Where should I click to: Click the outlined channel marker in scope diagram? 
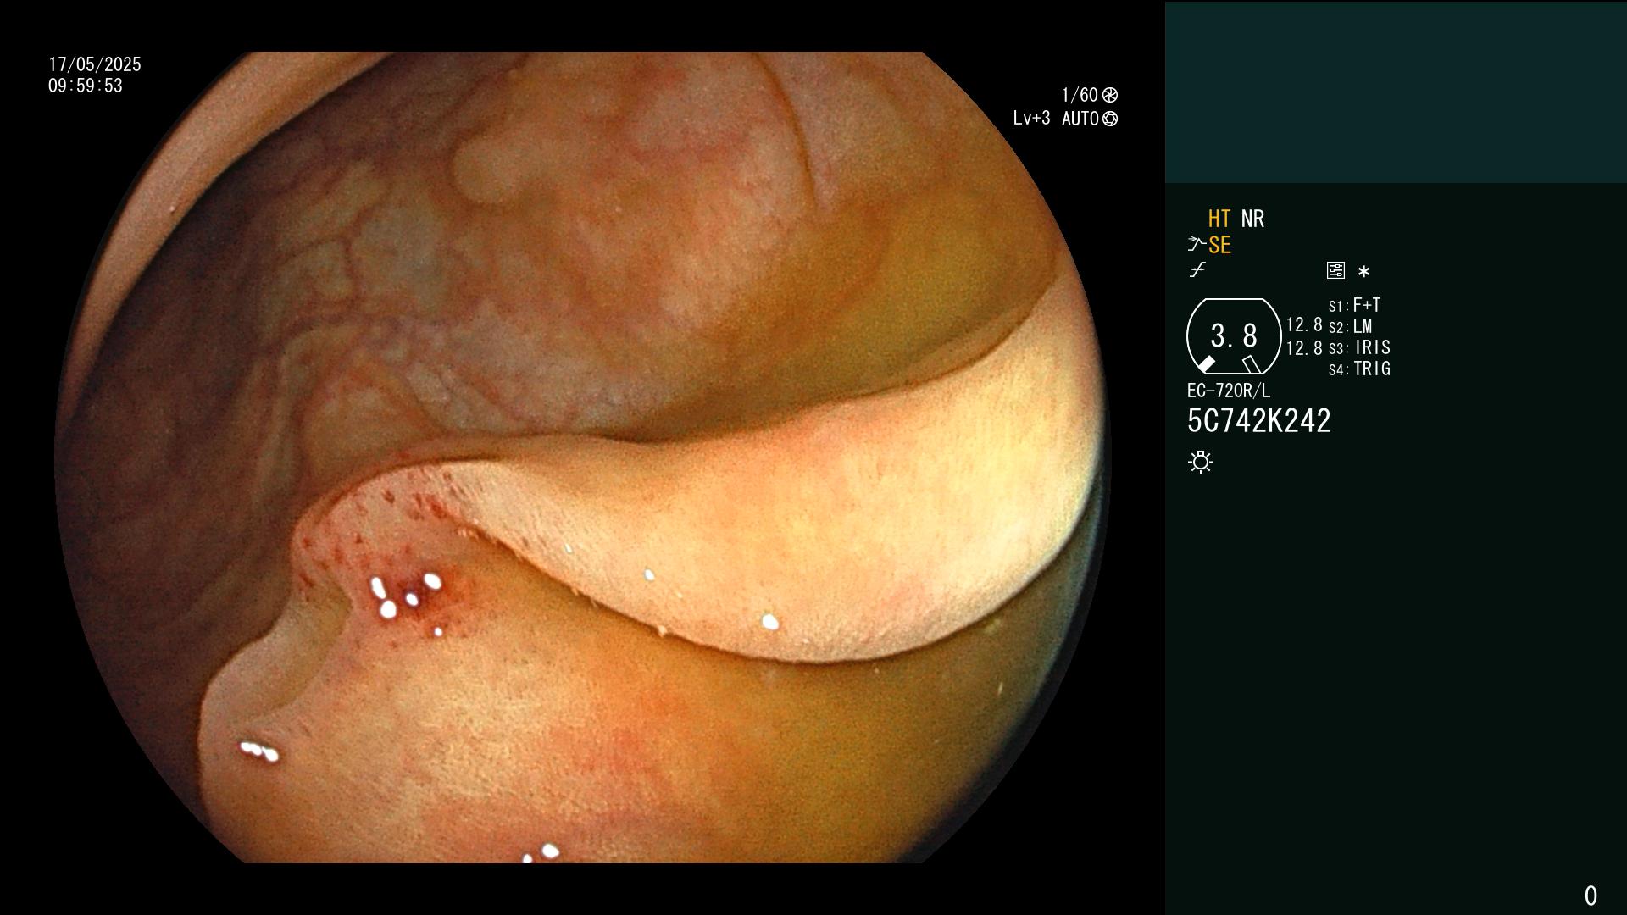tap(1252, 364)
